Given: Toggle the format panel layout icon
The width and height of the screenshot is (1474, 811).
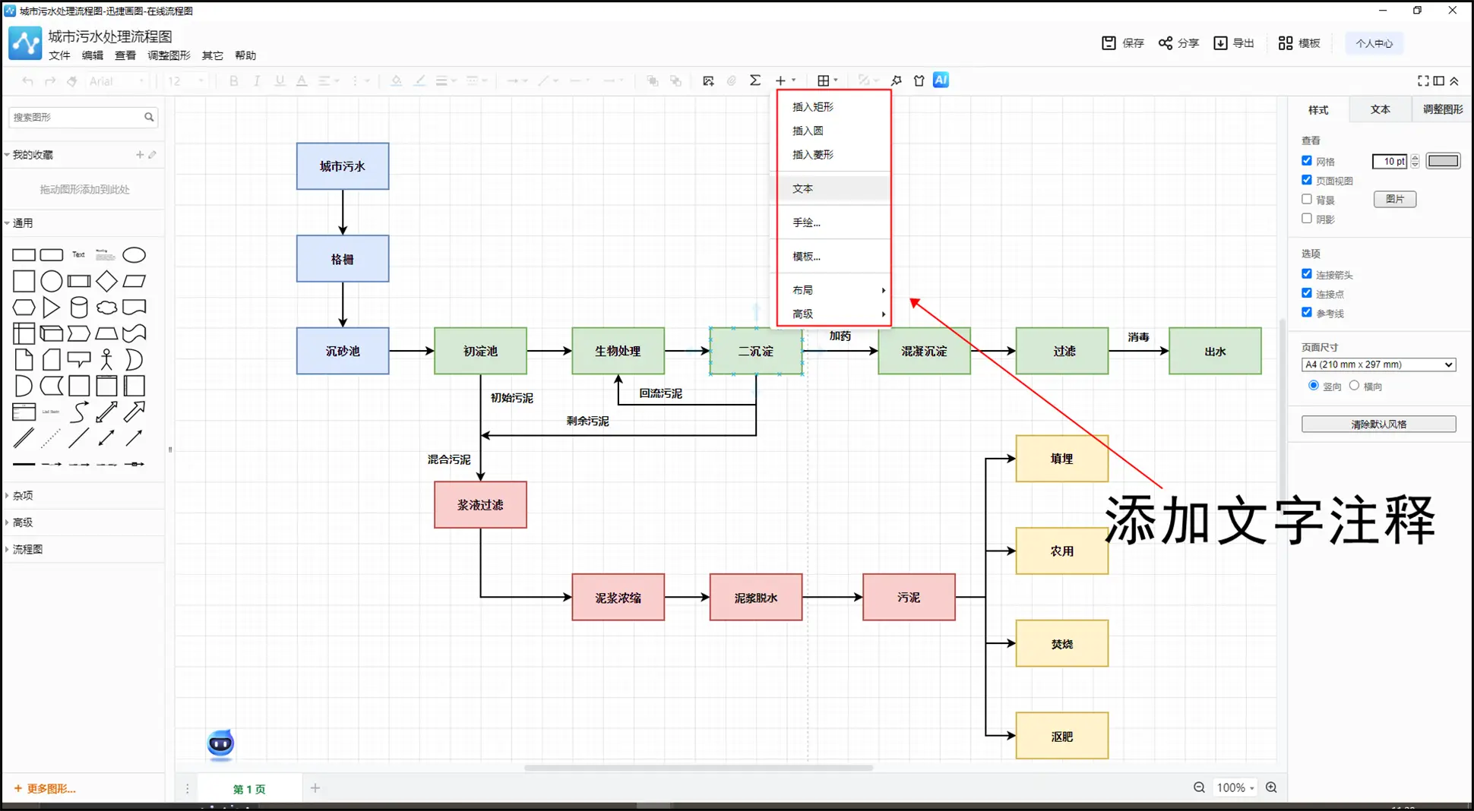Looking at the screenshot, I should point(1438,80).
